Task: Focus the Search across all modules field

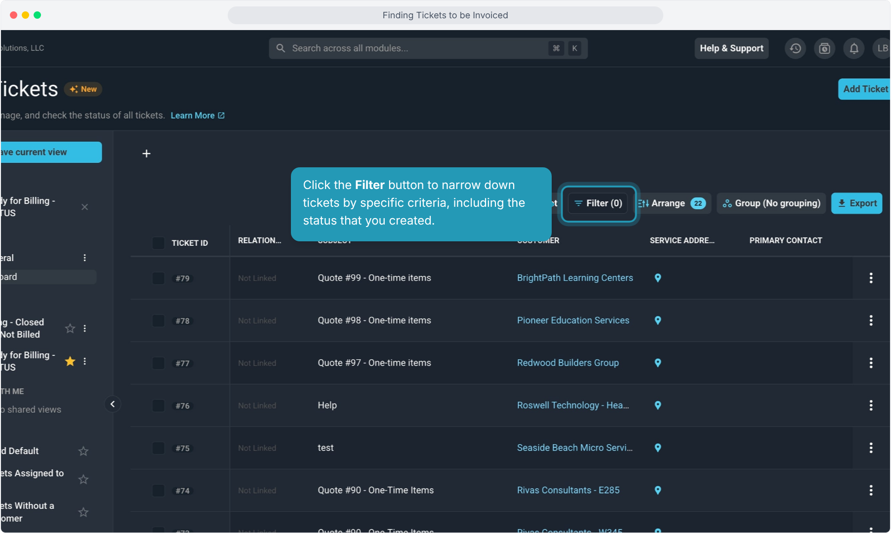Action: coord(428,48)
